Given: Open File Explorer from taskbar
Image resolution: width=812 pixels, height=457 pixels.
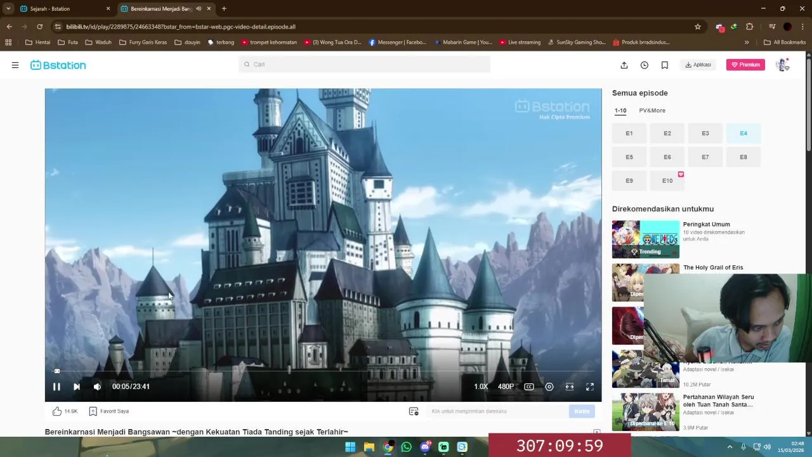Looking at the screenshot, I should pos(369,447).
